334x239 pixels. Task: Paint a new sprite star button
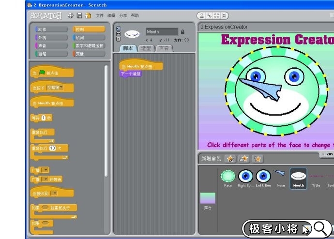230,159
